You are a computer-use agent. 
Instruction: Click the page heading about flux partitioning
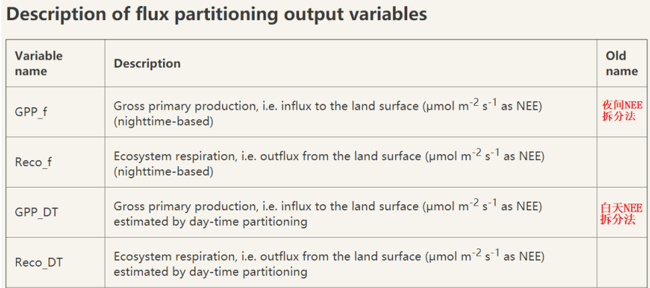tap(216, 14)
